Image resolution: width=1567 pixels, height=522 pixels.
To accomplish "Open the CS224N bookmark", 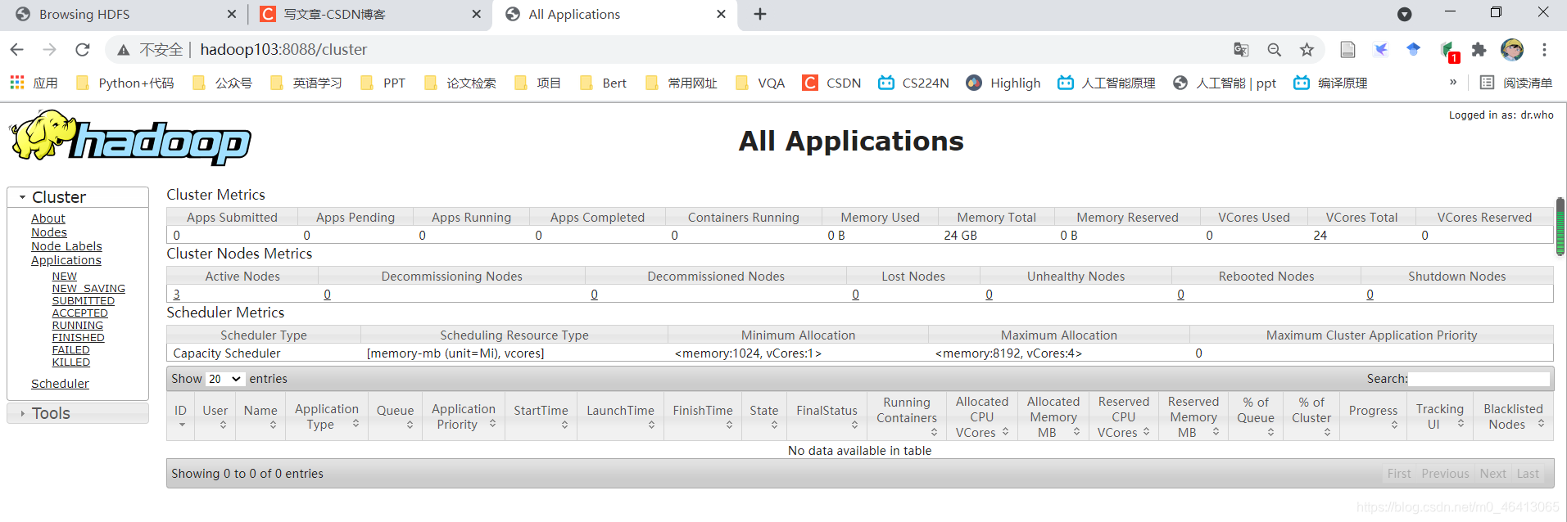I will pyautogui.click(x=913, y=83).
